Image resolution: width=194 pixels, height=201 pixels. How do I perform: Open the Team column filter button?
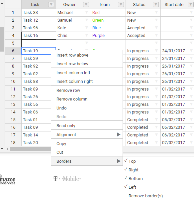tap(121, 4)
